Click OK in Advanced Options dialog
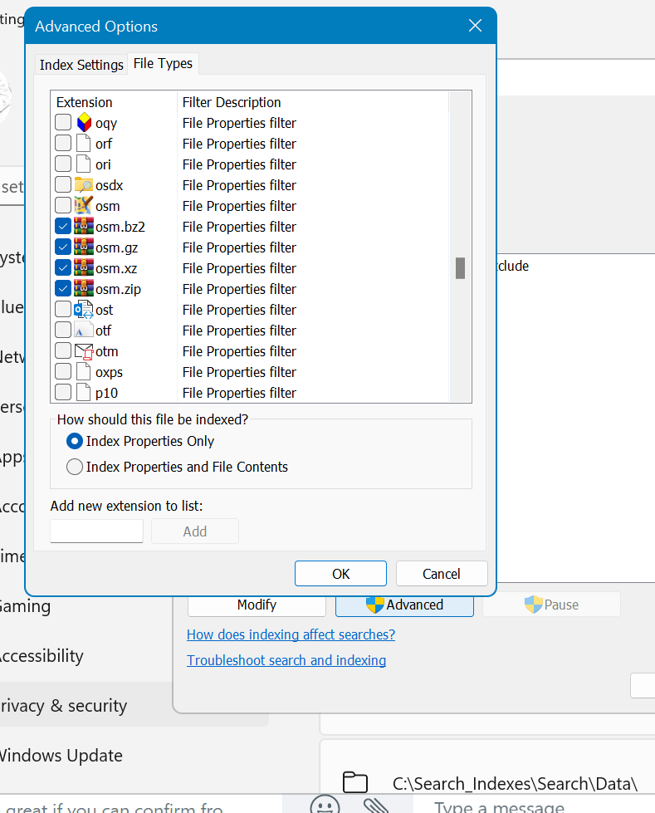 (340, 574)
